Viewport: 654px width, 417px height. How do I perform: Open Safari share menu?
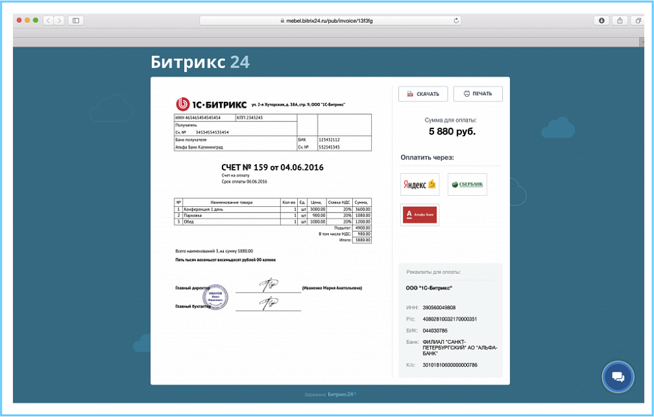tap(620, 21)
